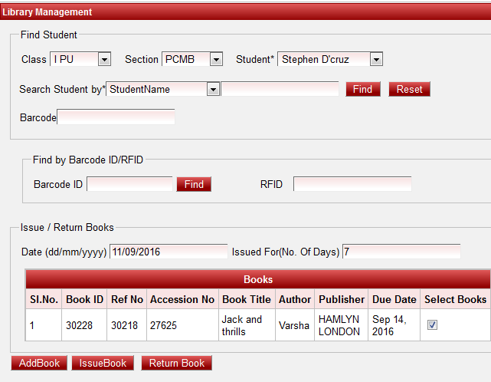Click the RFID text field
491x382 pixels.
click(352, 184)
